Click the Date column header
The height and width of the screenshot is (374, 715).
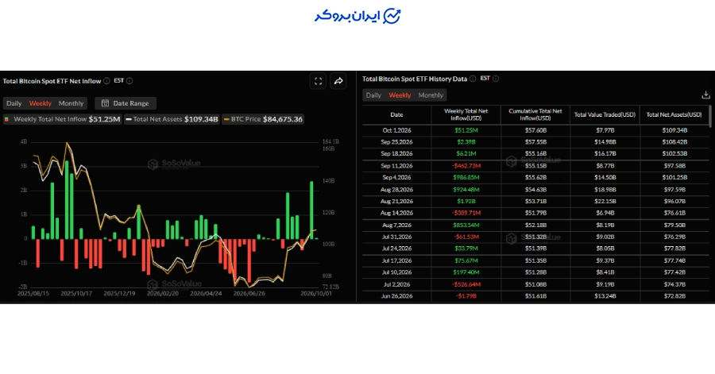pyautogui.click(x=396, y=115)
